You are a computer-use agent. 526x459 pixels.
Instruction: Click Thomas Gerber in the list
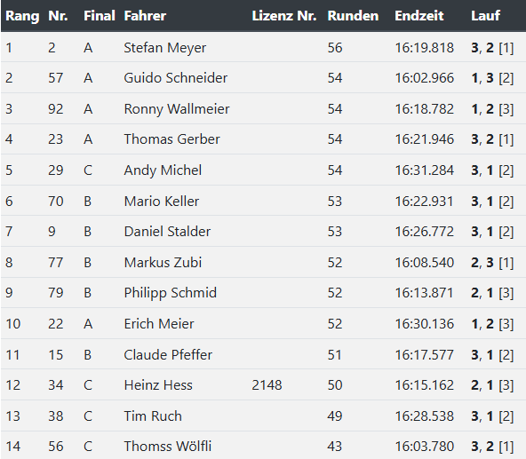click(171, 139)
